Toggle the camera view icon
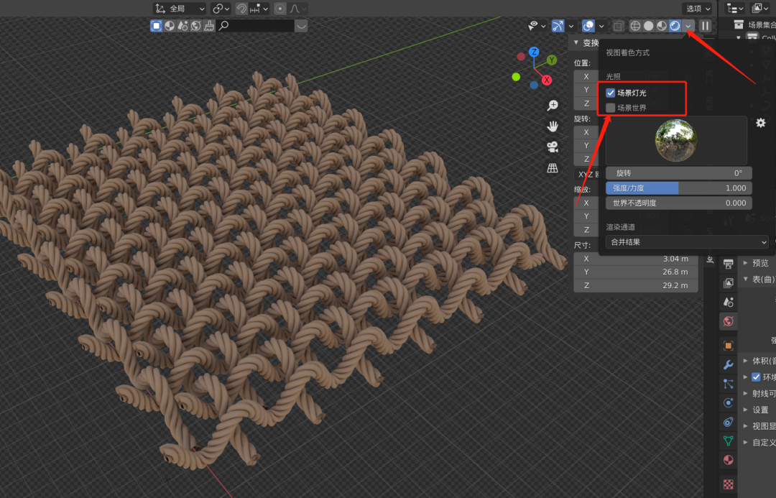The width and height of the screenshot is (776, 498). click(553, 147)
